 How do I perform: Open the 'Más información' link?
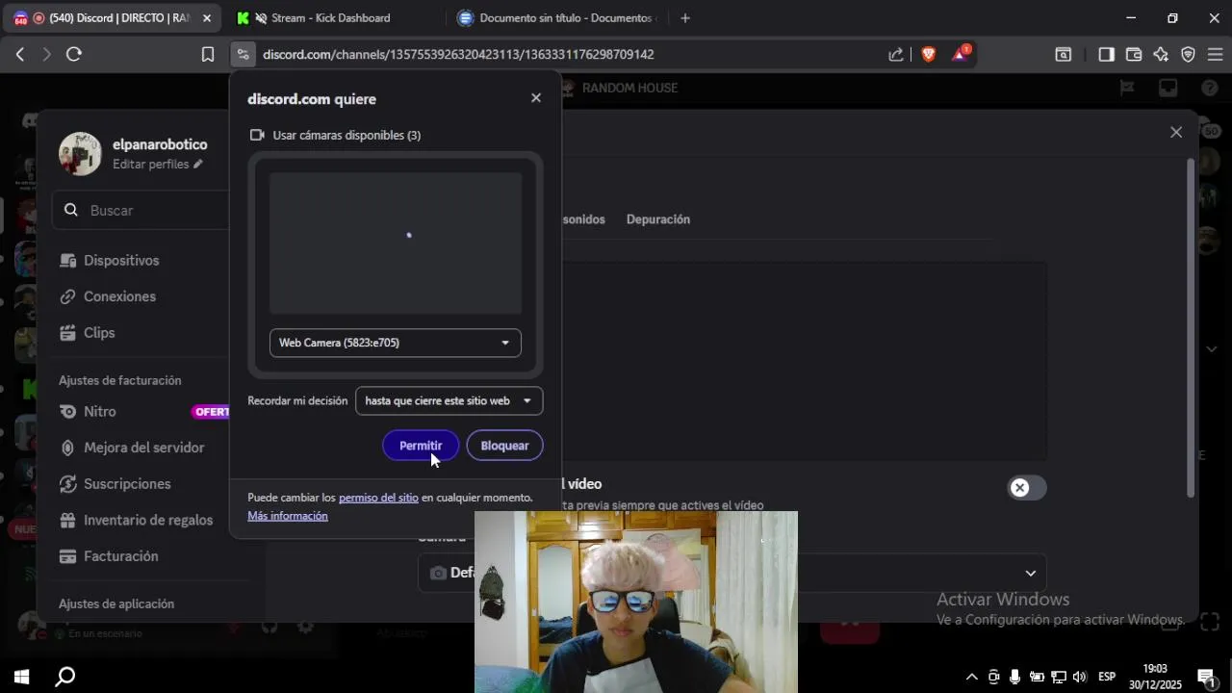(x=288, y=516)
